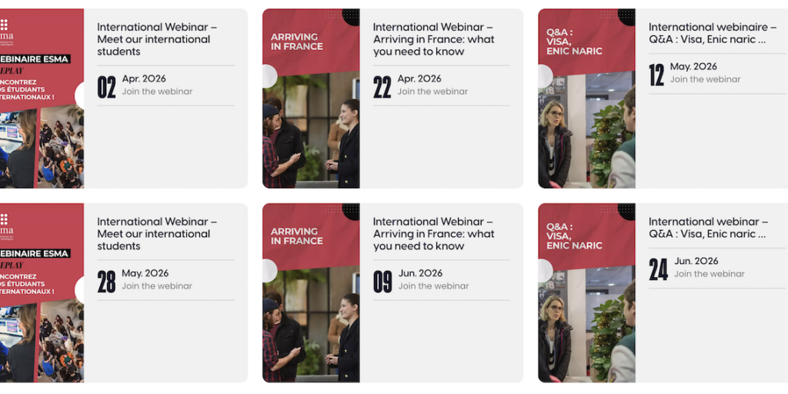Click the large '02' date number
Viewport: 788px width, 394px height.
pos(106,87)
